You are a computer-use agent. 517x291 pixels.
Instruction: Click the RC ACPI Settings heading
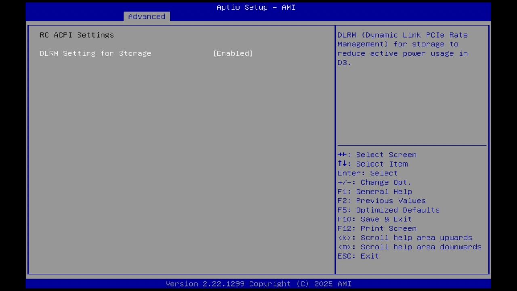tap(76, 35)
